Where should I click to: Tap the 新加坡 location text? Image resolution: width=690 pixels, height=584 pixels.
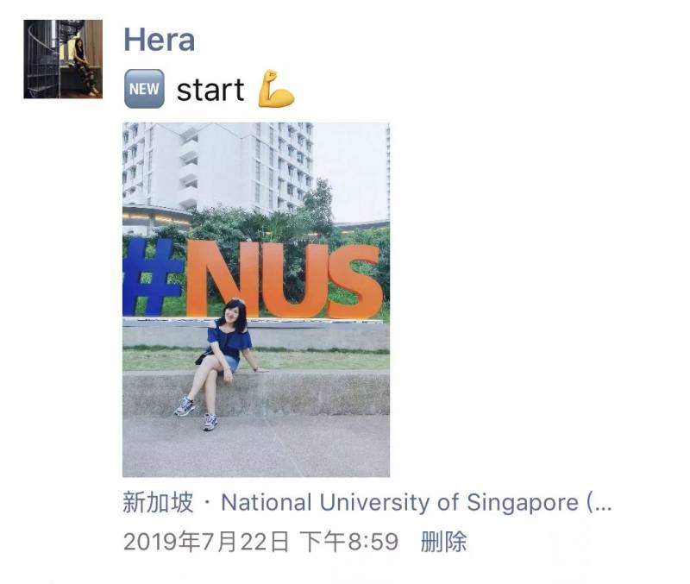pos(158,502)
